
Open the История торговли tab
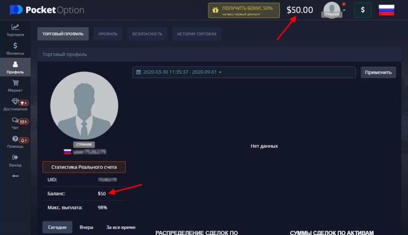pos(197,34)
